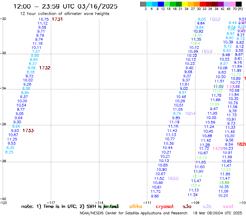Select the wave height reading 11.12
246x216 pixels.
[43, 23]
